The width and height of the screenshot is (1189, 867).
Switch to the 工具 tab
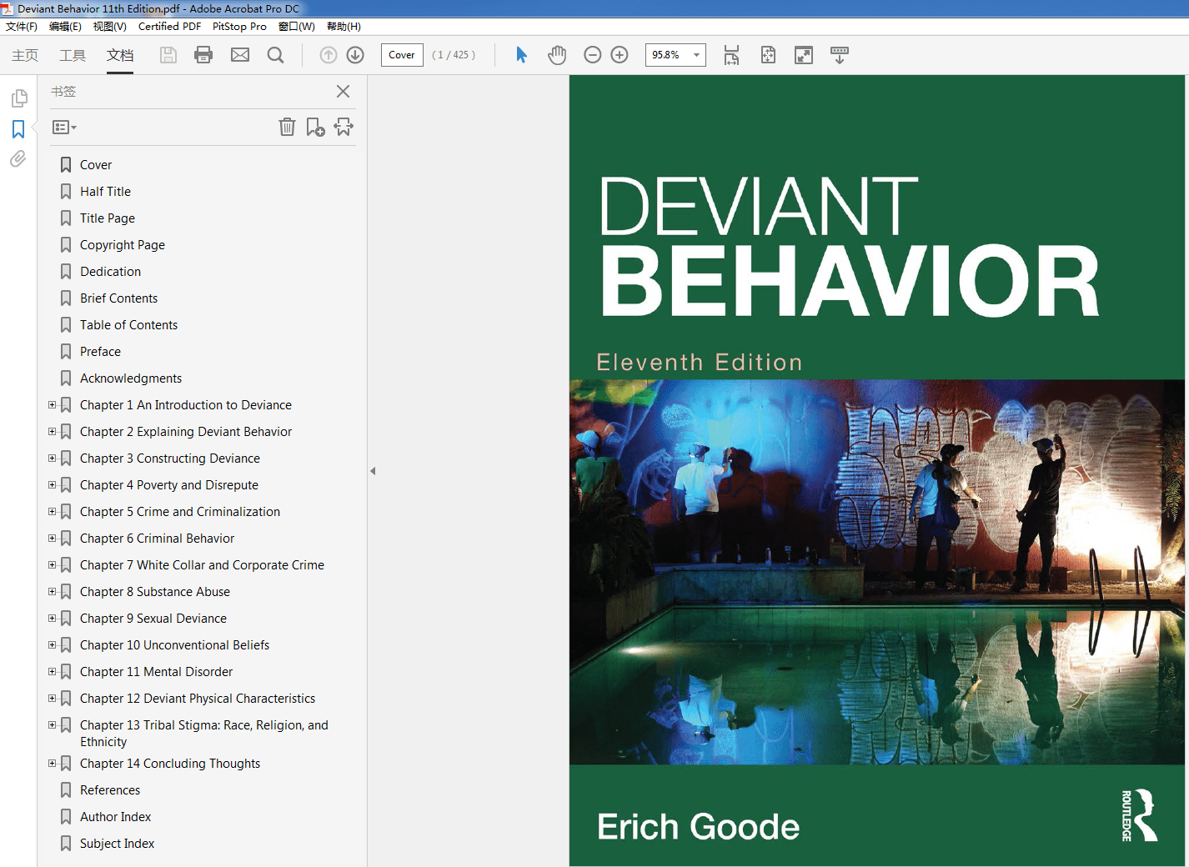coord(73,55)
